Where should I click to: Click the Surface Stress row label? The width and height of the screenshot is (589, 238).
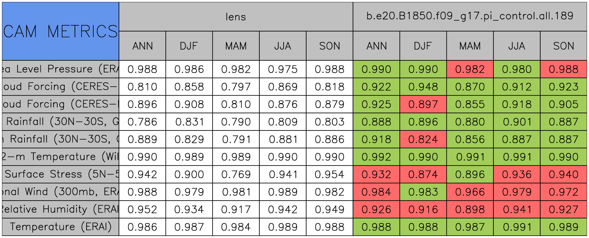coord(60,175)
